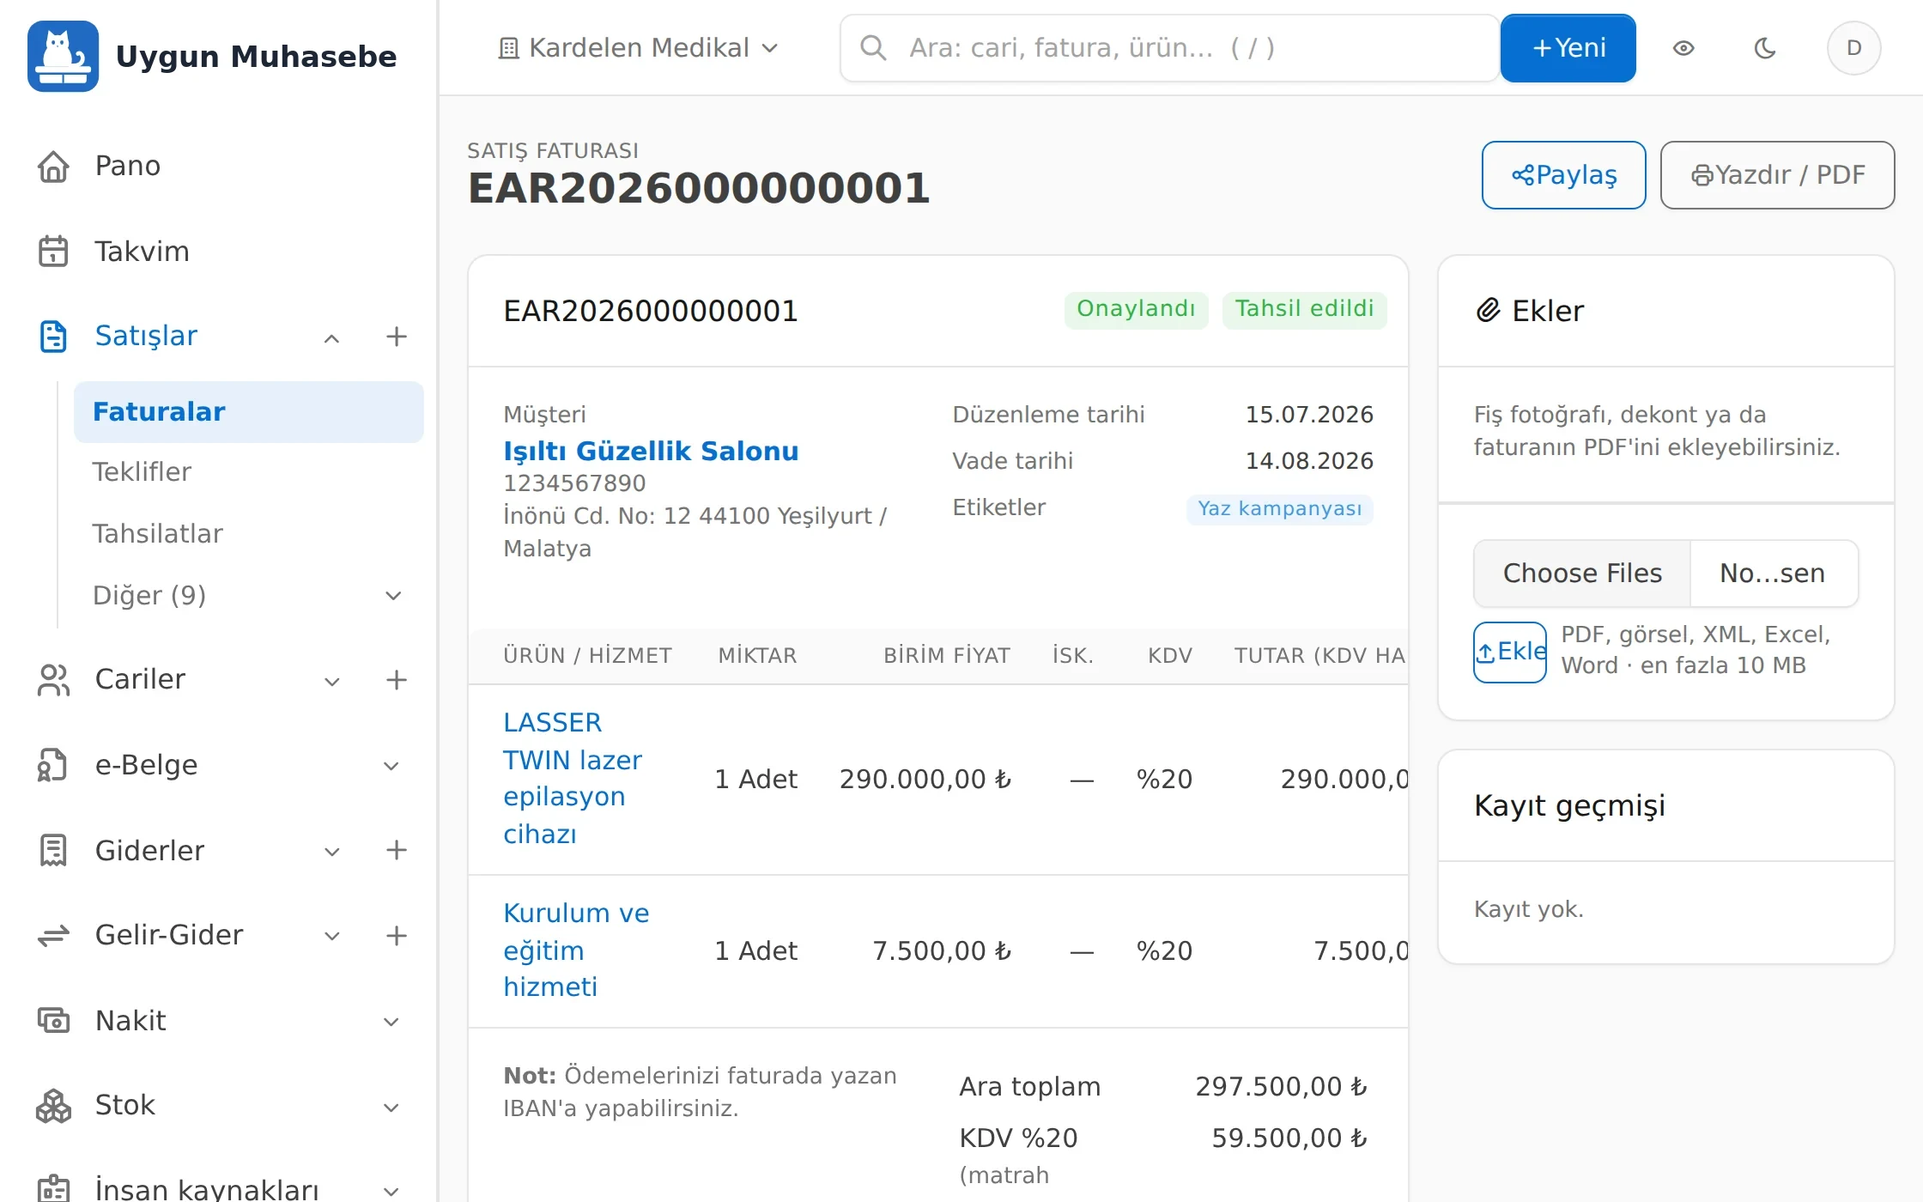The height and width of the screenshot is (1202, 1923).
Task: Open Kurulum ve eğitim hizmeti link
Action: pos(576,950)
